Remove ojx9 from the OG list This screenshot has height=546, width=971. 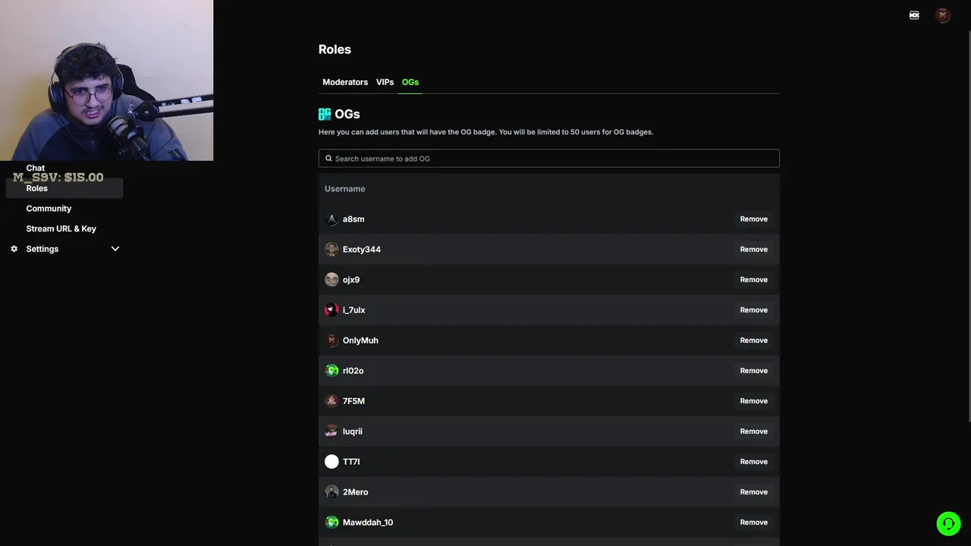pos(753,280)
